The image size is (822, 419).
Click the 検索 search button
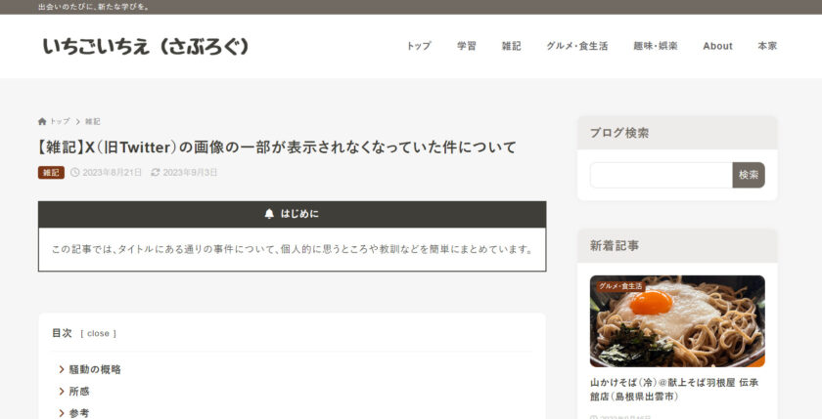[749, 175]
